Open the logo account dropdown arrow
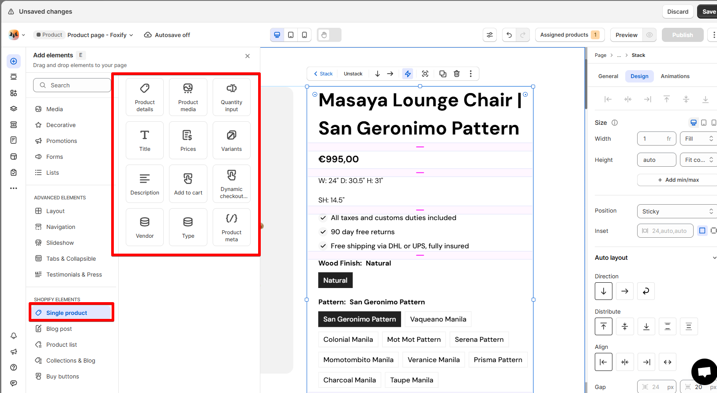The height and width of the screenshot is (393, 717). (23, 35)
